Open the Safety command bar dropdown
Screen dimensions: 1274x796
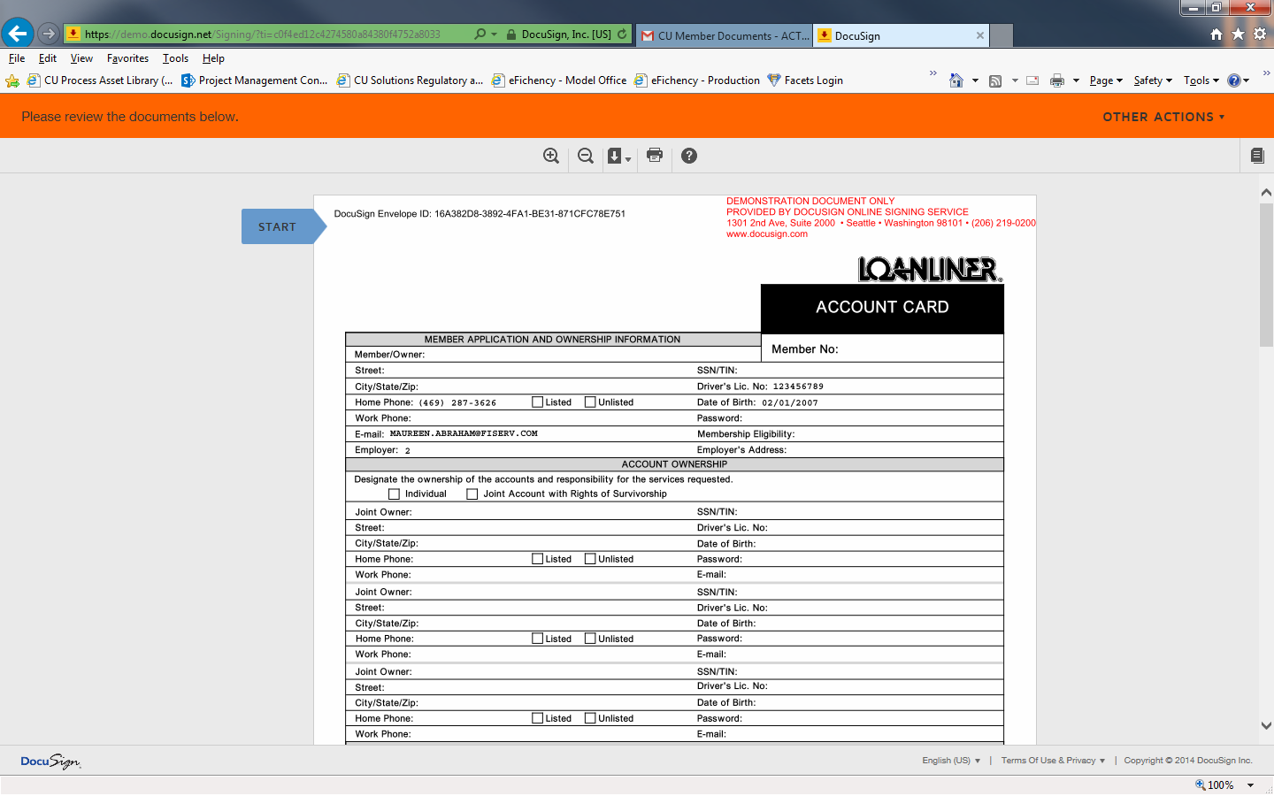1153,80
